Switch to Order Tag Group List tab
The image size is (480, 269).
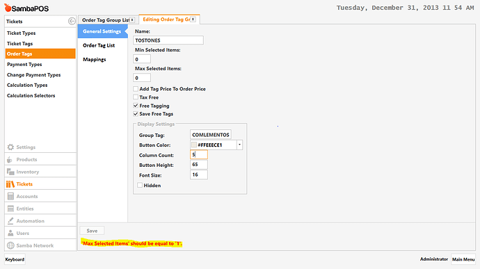(106, 20)
